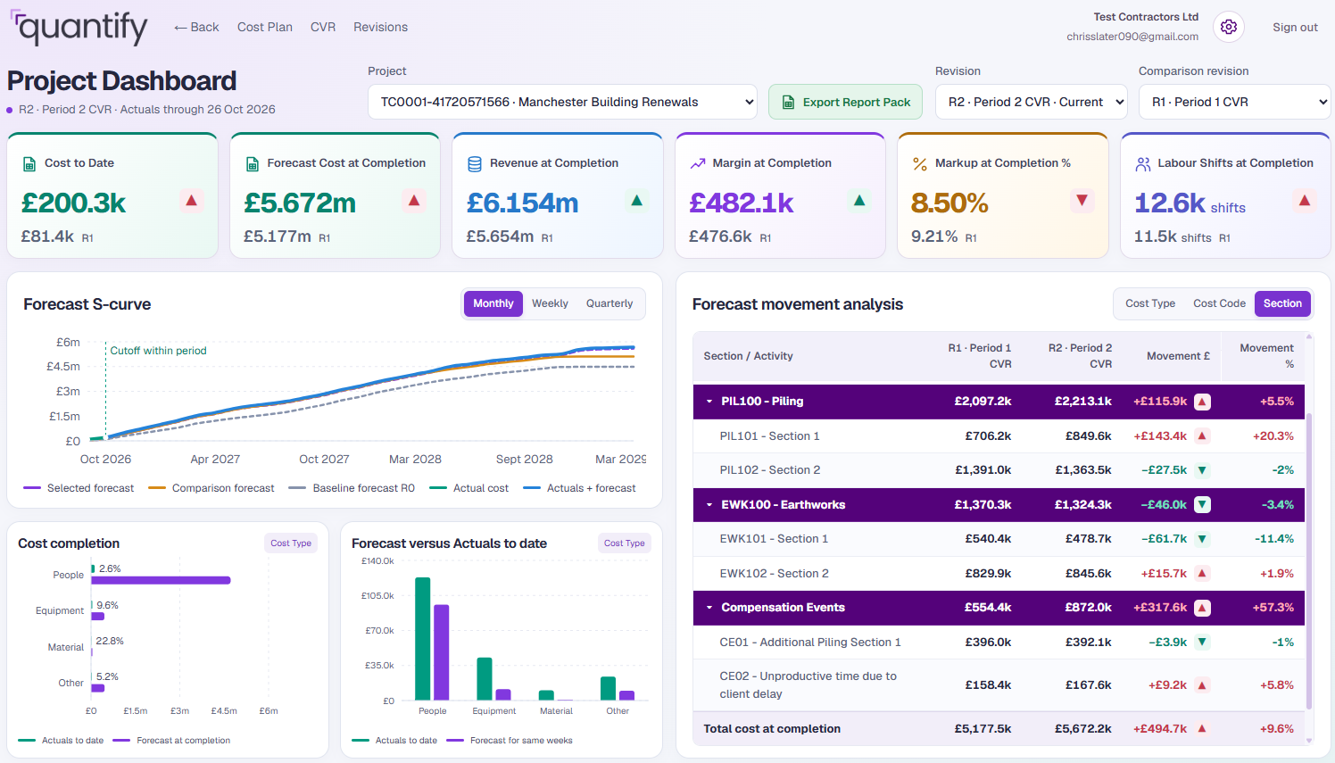
Task: Click the down arrow in PIL102 Section 2 row
Action: tap(1202, 470)
